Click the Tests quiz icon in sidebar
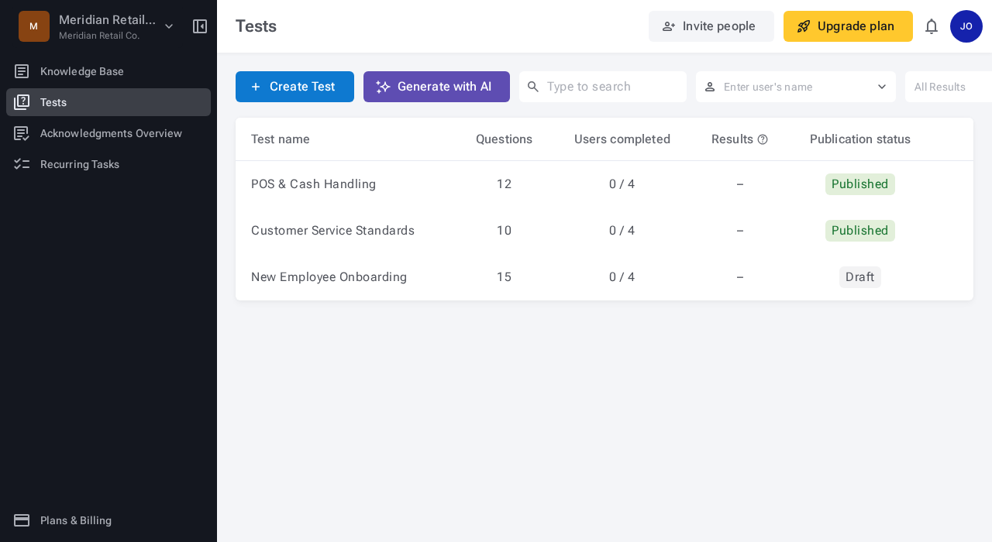 (22, 102)
